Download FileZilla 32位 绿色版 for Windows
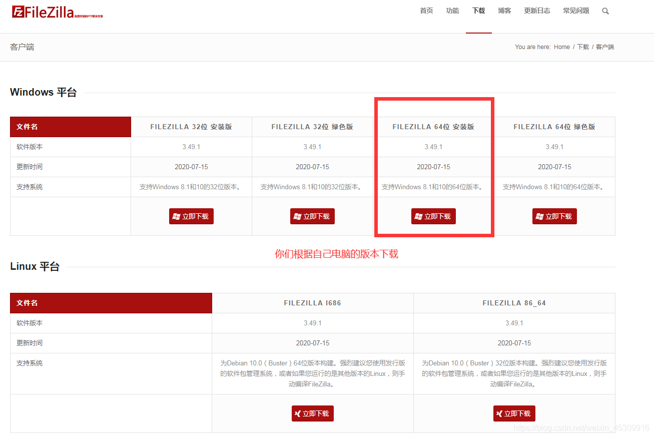The image size is (654, 437). tap(312, 216)
